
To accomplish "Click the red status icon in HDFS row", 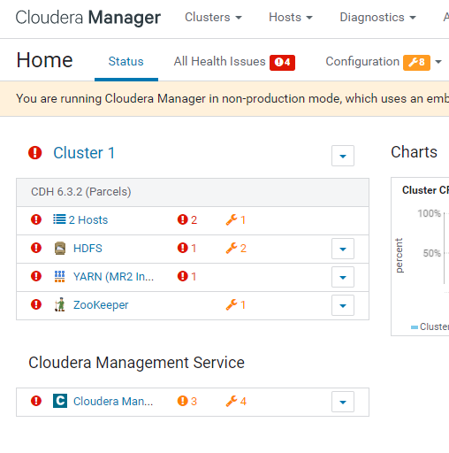I will (36, 248).
